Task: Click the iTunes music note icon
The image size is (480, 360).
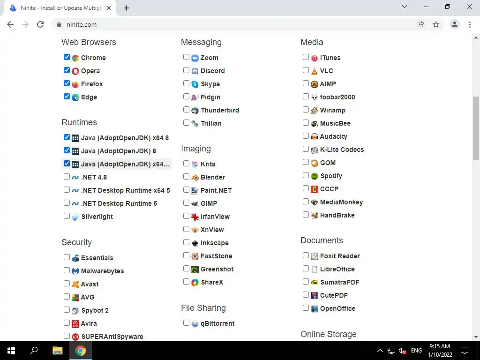Action: pos(315,58)
